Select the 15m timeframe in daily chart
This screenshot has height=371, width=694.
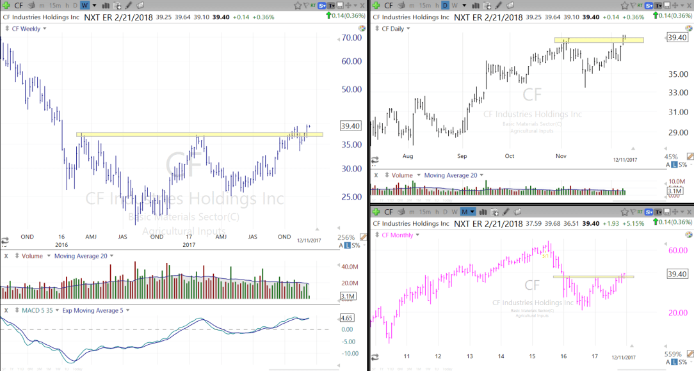(424, 6)
